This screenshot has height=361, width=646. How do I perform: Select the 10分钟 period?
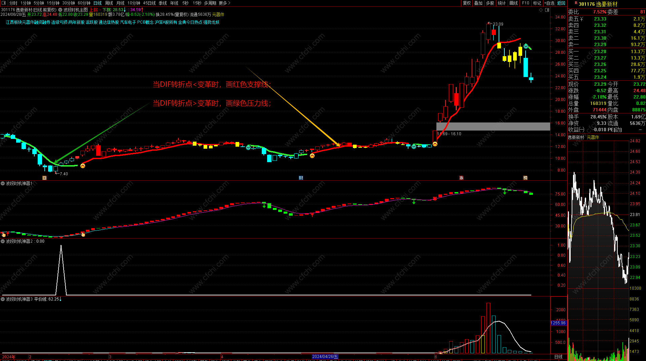[134, 3]
